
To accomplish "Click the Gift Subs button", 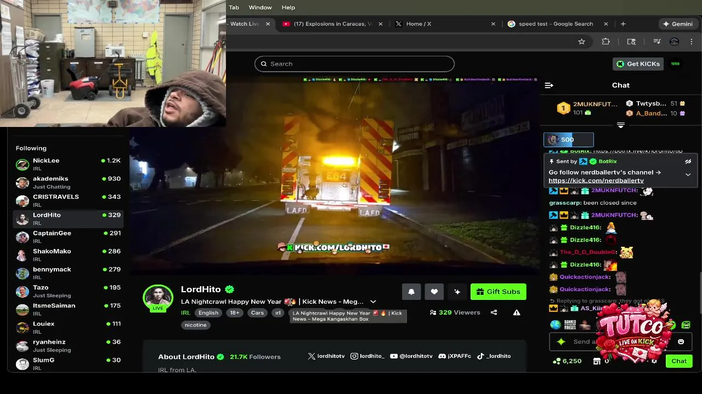I will [498, 292].
